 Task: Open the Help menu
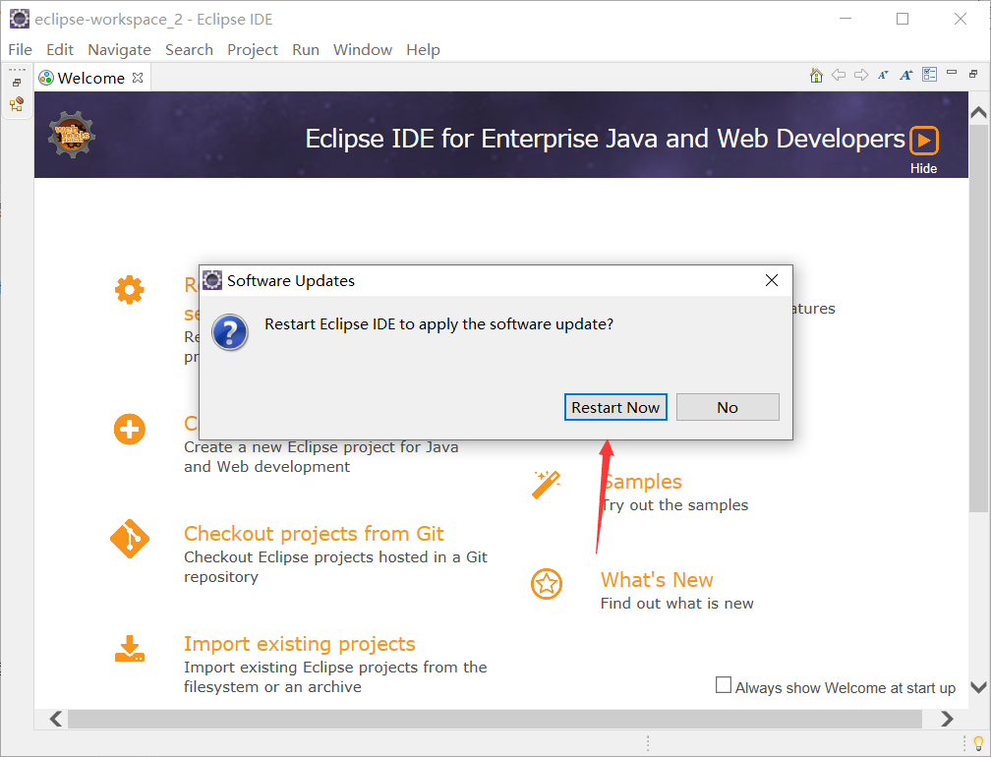[x=423, y=50]
